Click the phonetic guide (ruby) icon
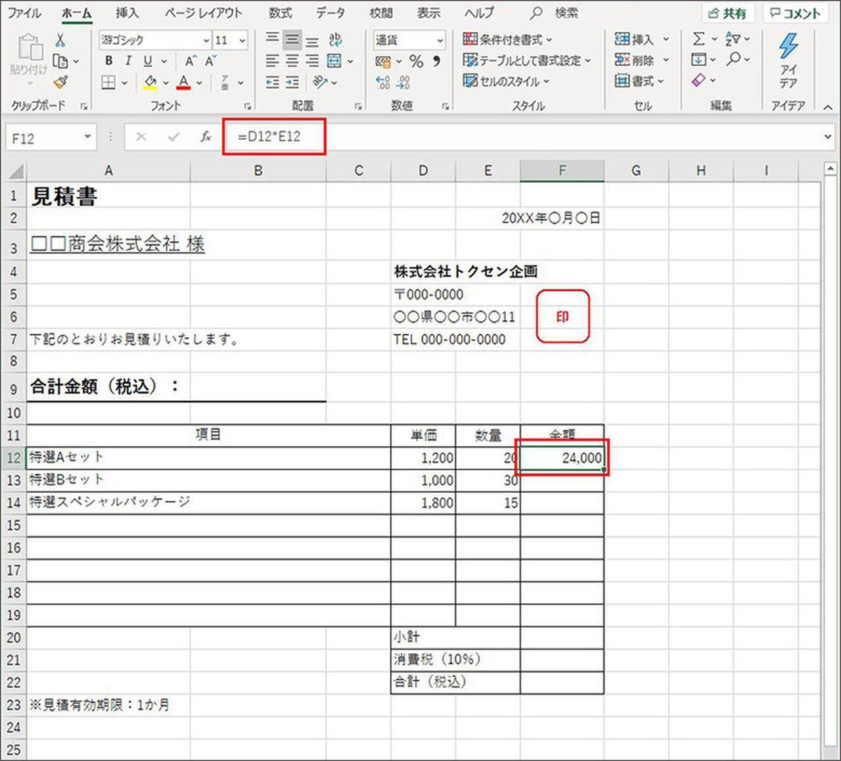Image resolution: width=841 pixels, height=761 pixels. click(x=225, y=83)
